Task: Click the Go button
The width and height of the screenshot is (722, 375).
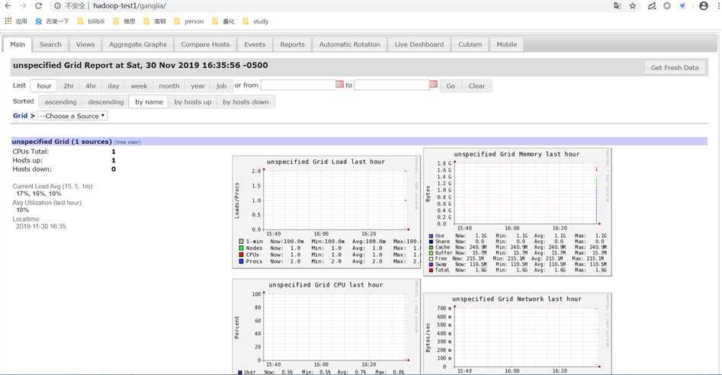Action: pos(451,85)
